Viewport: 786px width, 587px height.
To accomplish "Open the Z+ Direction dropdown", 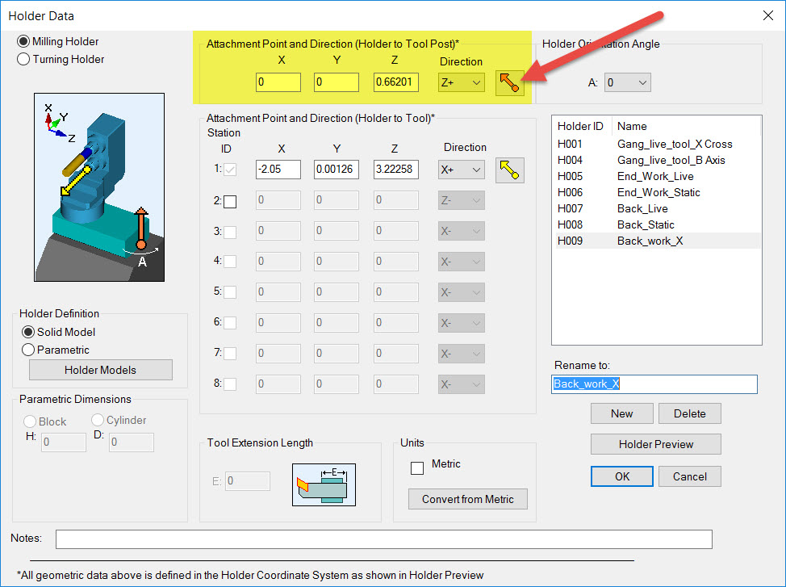I will 460,82.
